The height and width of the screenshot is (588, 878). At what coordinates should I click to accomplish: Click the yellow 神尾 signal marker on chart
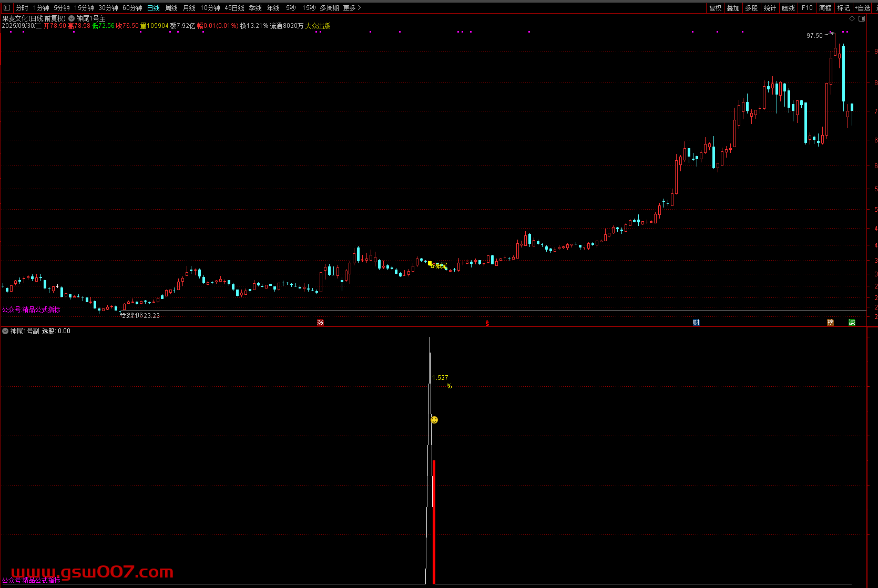[x=437, y=265]
